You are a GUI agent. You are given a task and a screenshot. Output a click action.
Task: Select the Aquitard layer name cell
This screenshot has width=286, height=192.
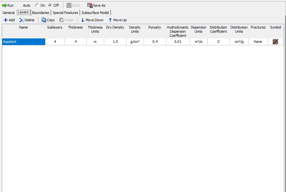[24, 42]
